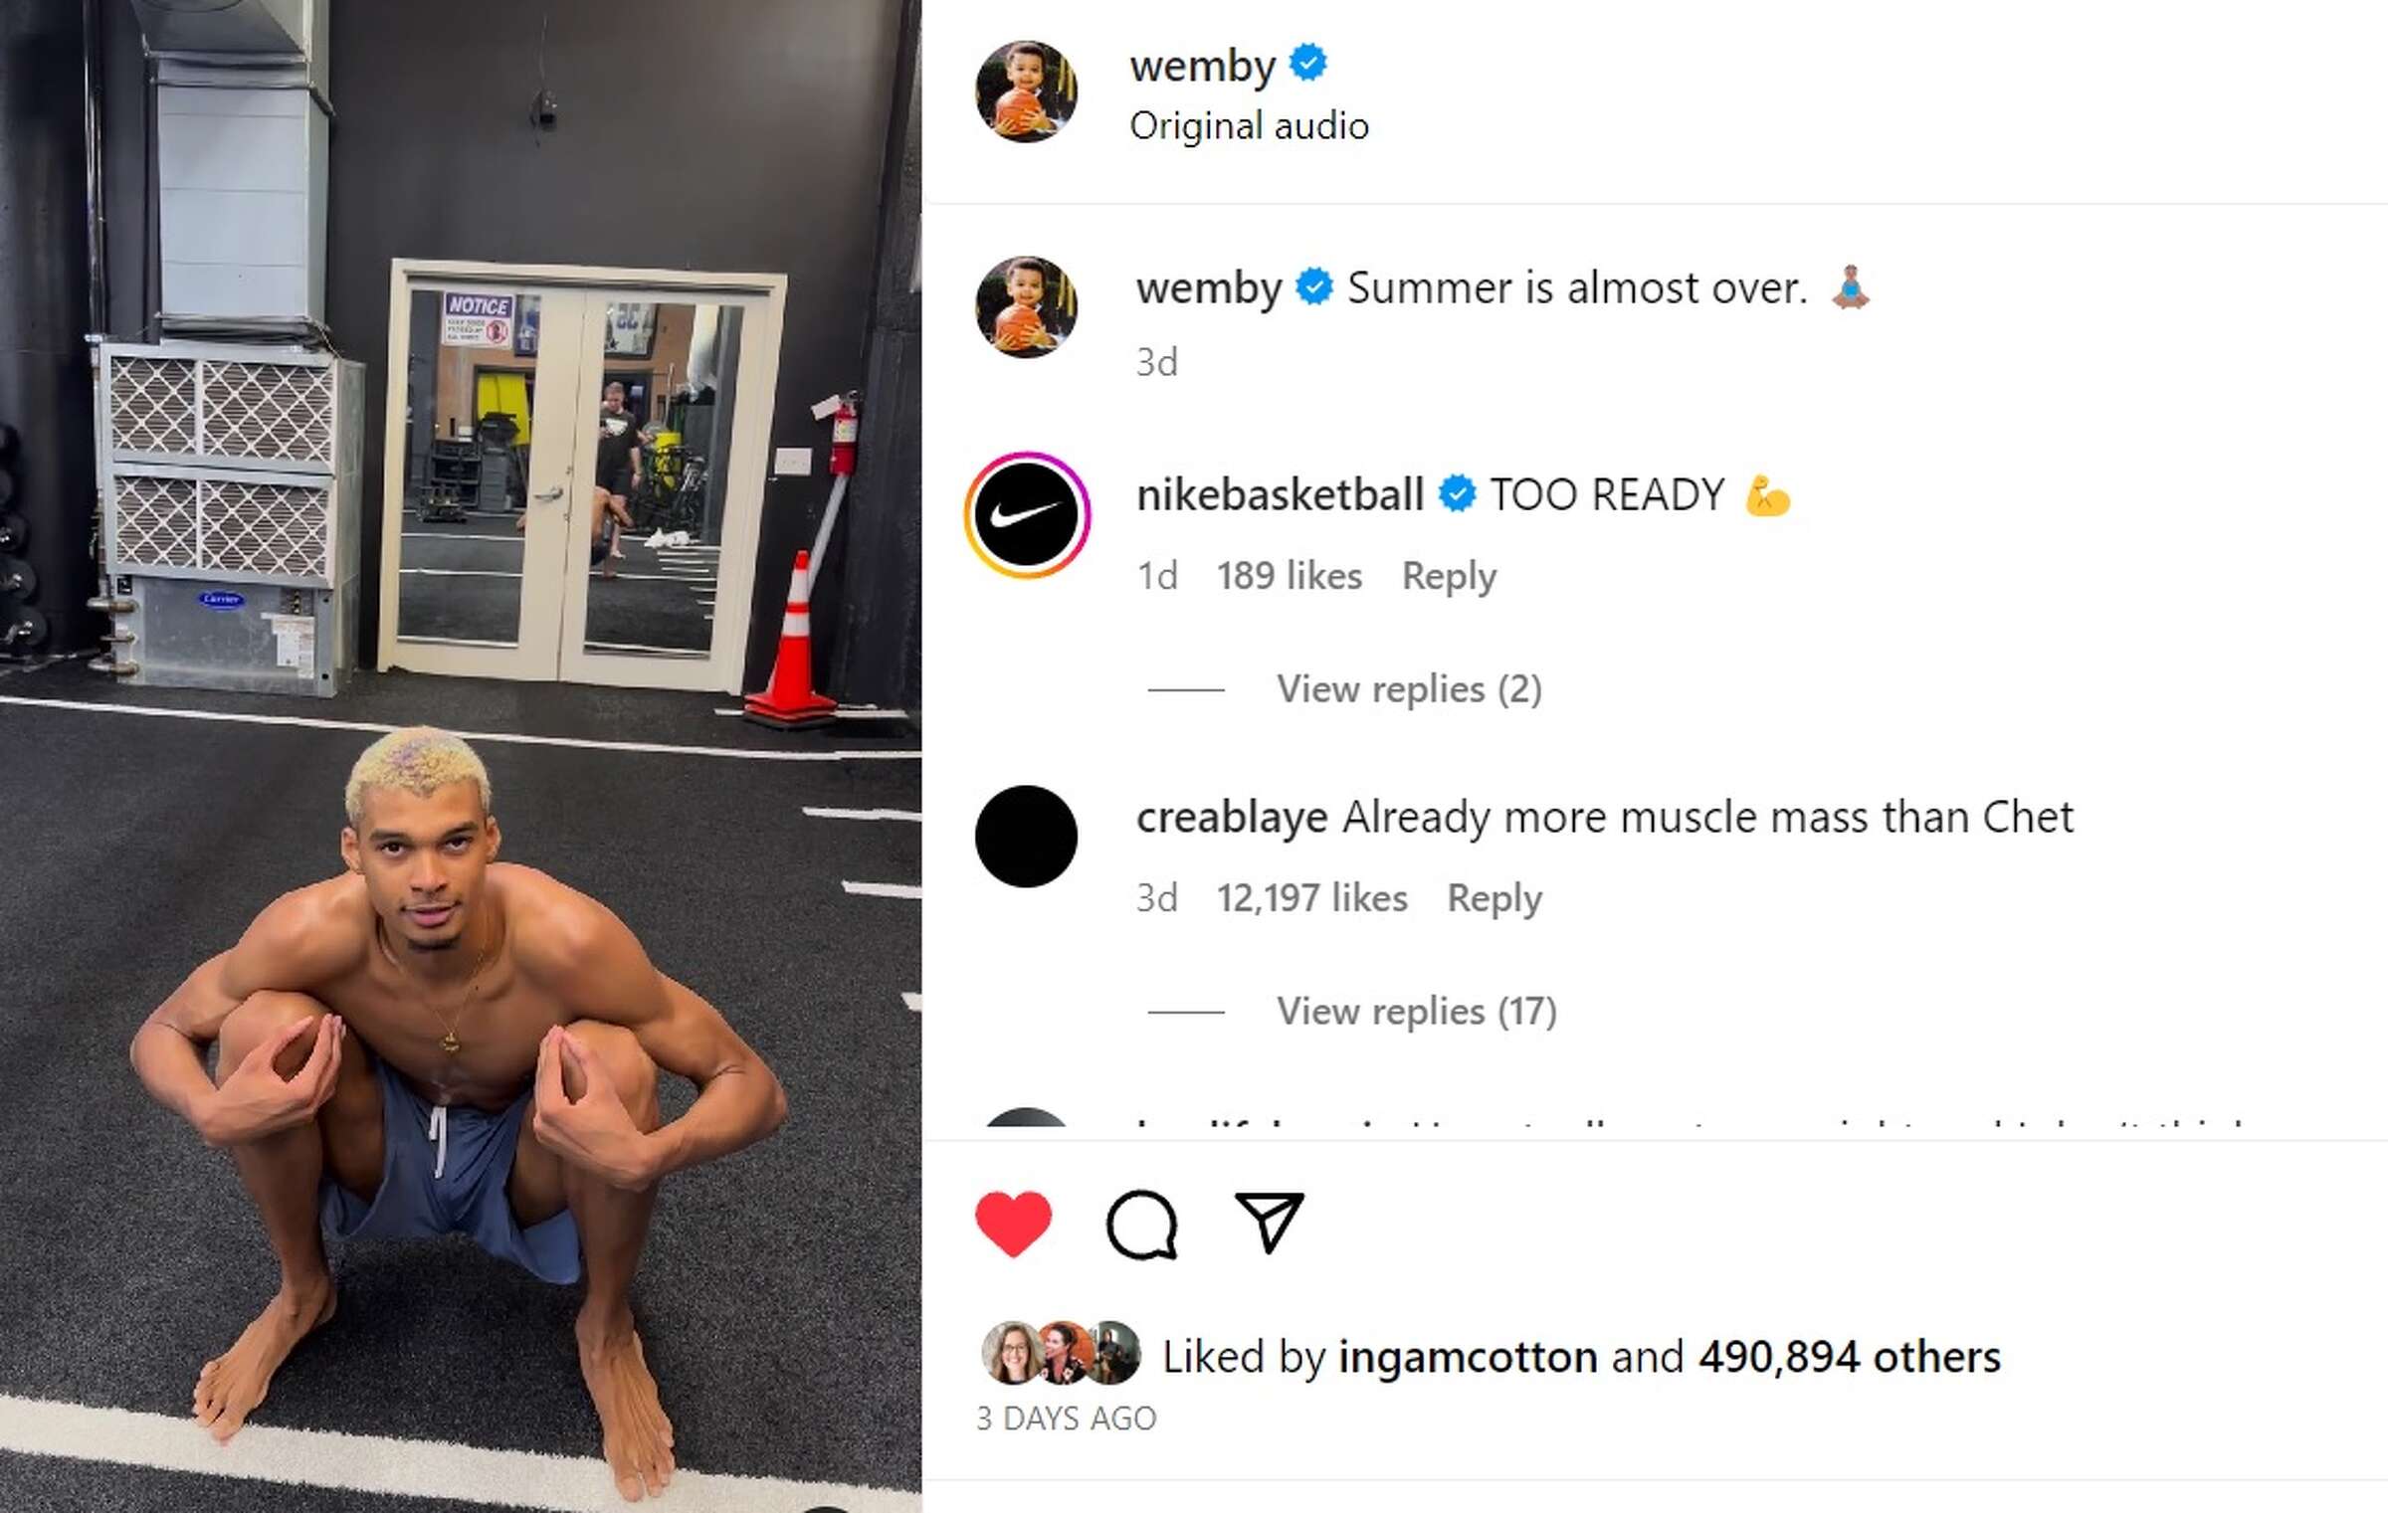Screen dimensions: 2388x1513
Task: Reply to nikebasketball's TOO READY comment
Action: tap(1449, 577)
